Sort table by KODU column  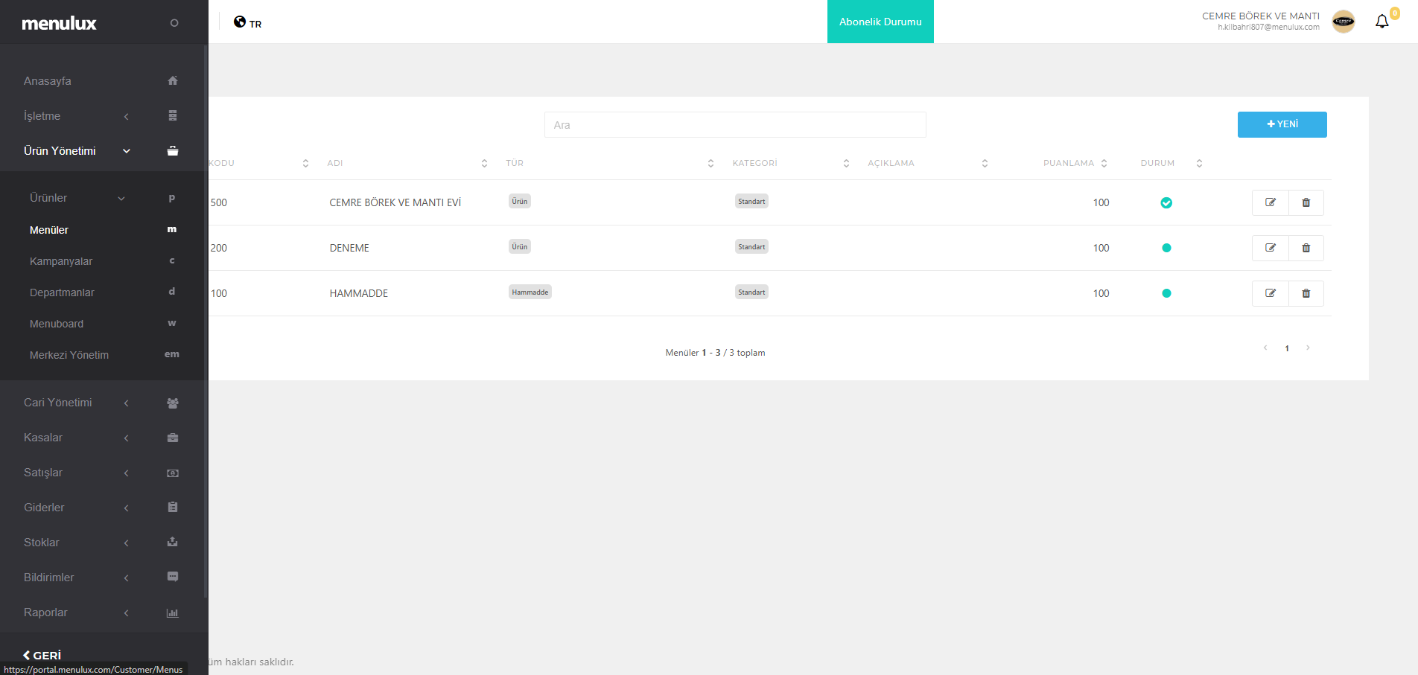pos(305,163)
